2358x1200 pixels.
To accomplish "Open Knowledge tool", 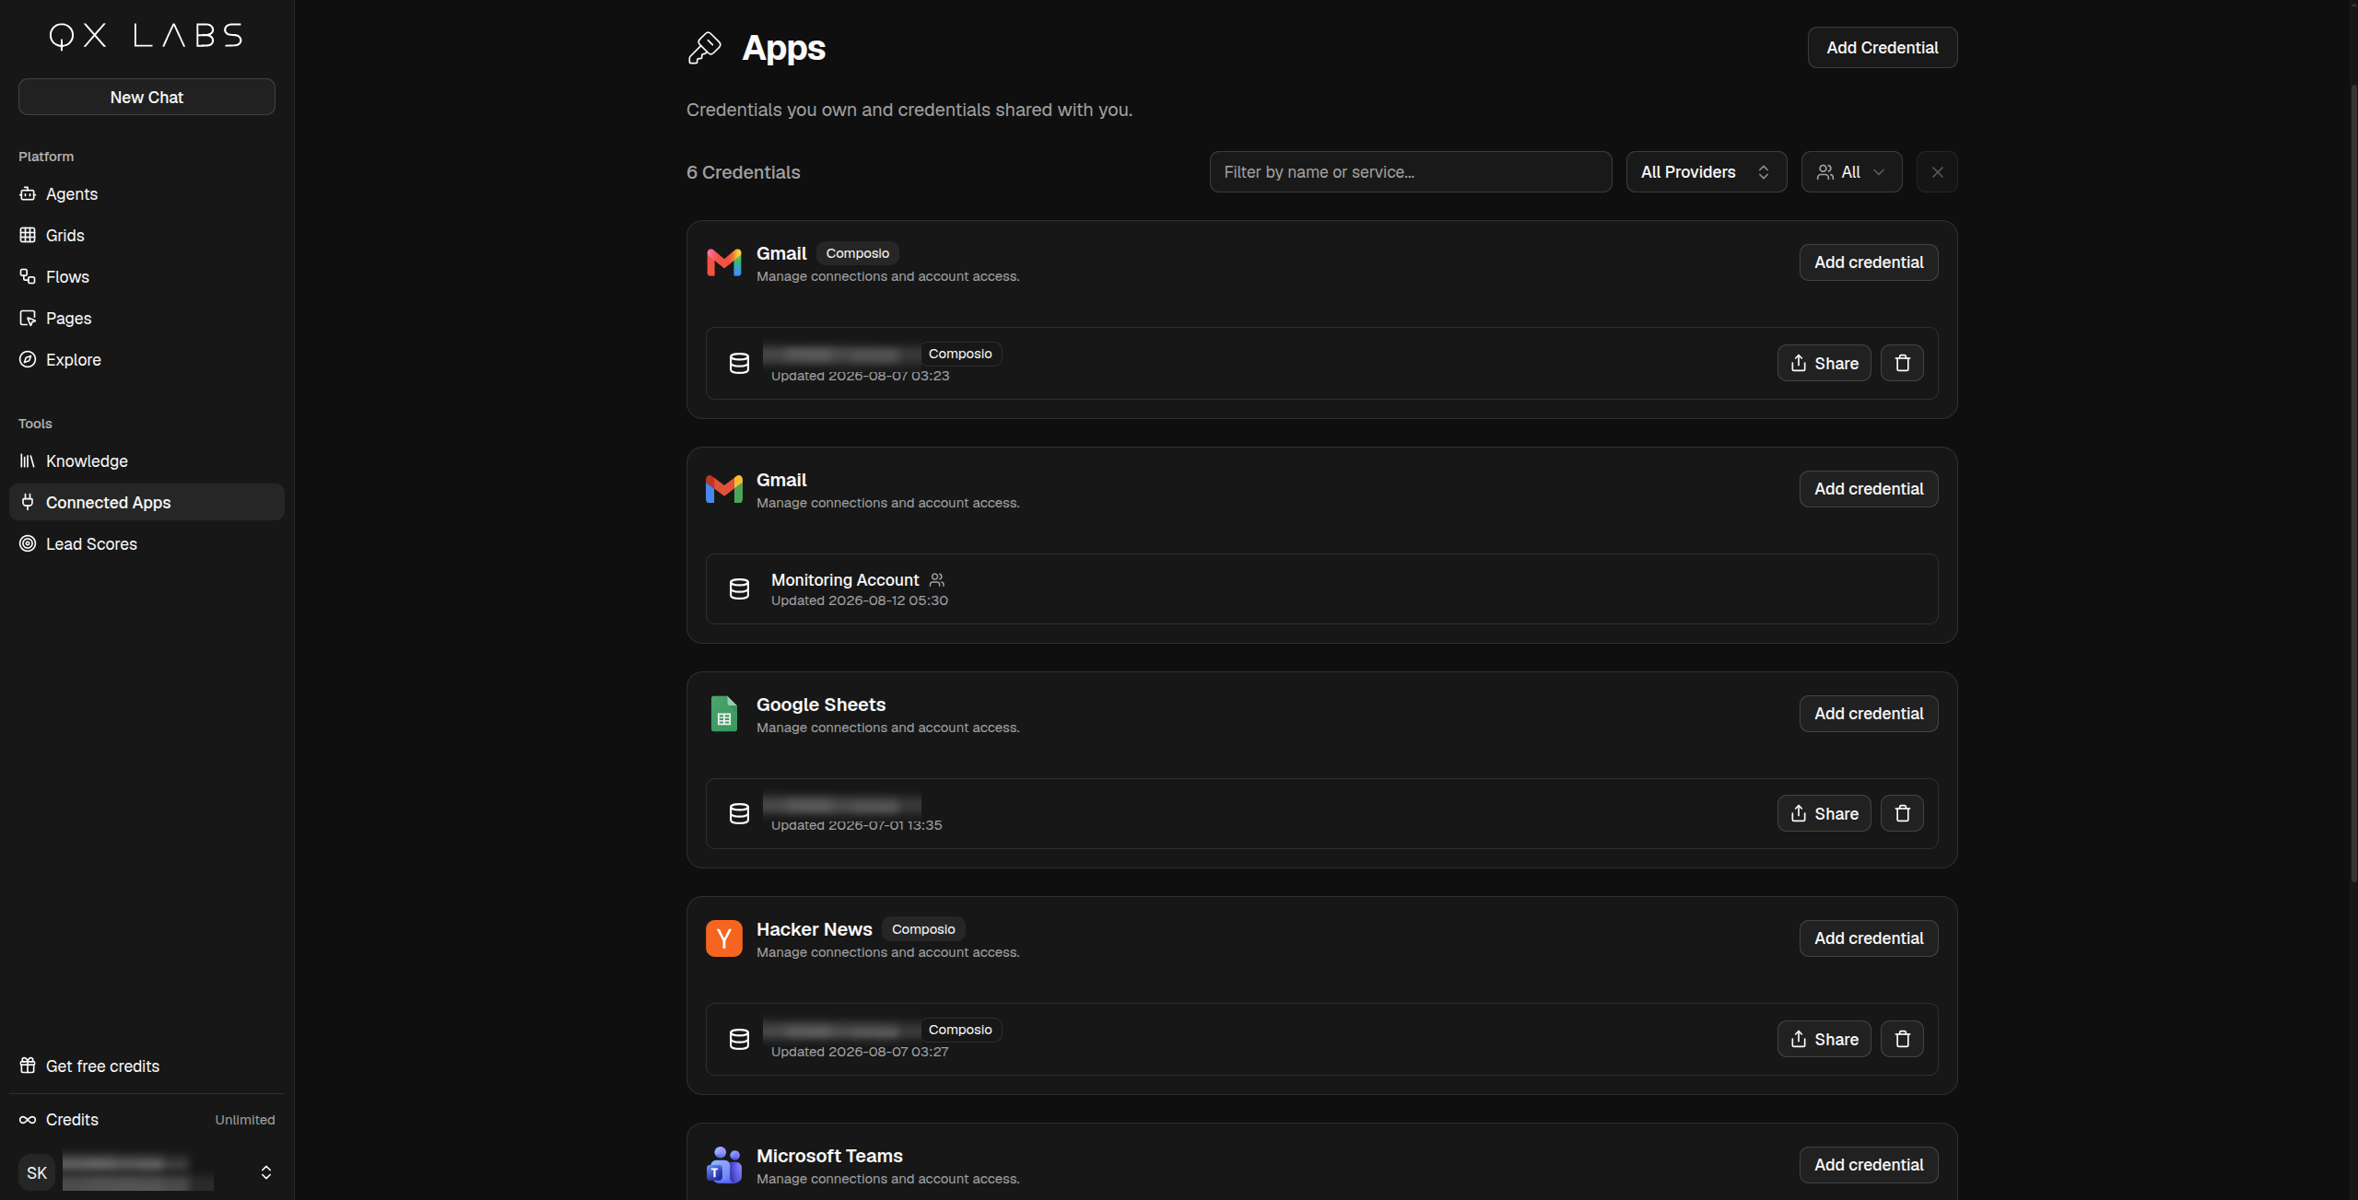I will click(147, 461).
